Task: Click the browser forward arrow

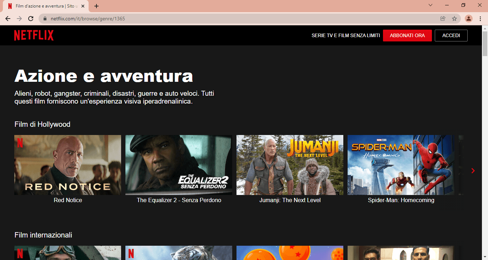Action: [19, 19]
